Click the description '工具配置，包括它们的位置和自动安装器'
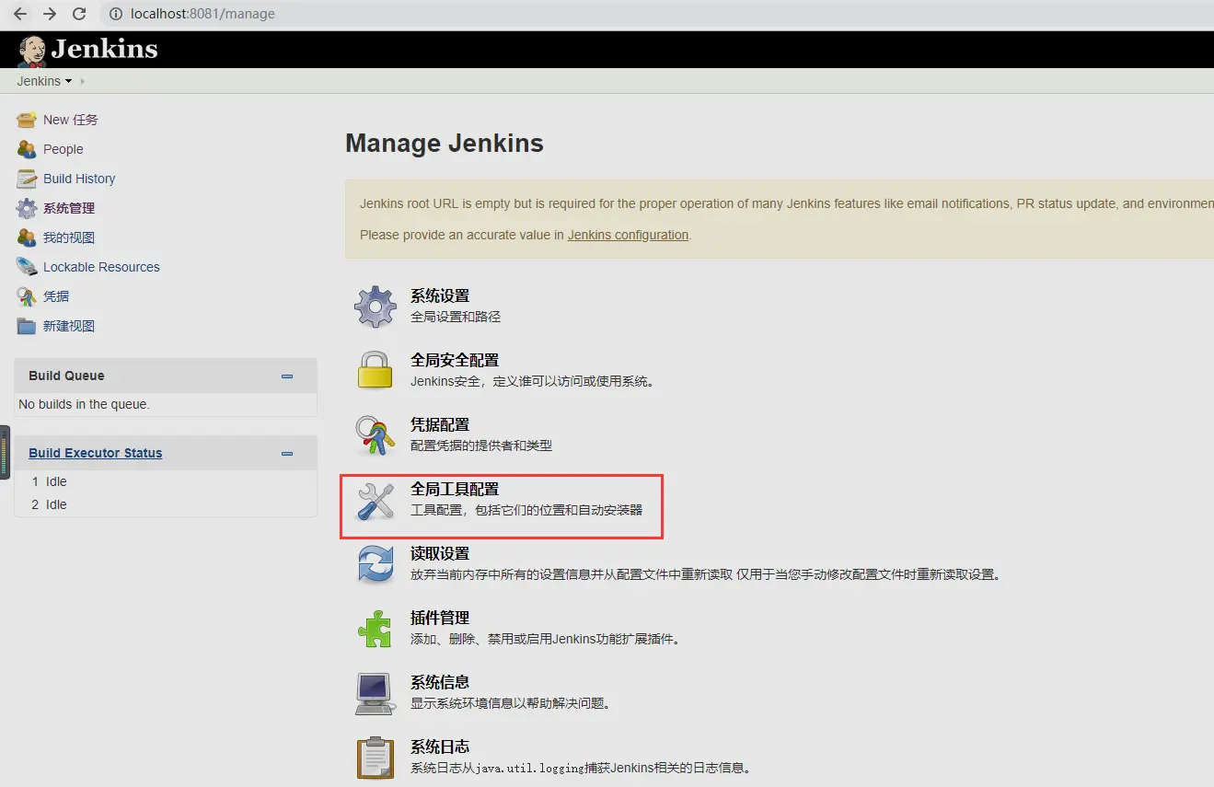Screen dimensions: 1214x787 click(x=526, y=510)
